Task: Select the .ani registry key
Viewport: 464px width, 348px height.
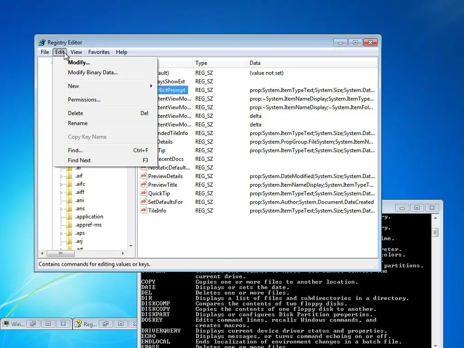Action: coord(79,200)
